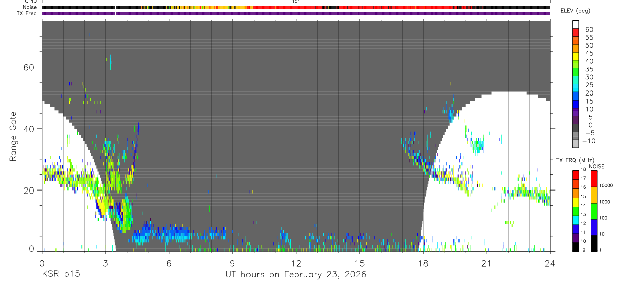Click the 'UT hours on February 23, 2026' axis title
The height and width of the screenshot is (285, 619).
(x=296, y=275)
